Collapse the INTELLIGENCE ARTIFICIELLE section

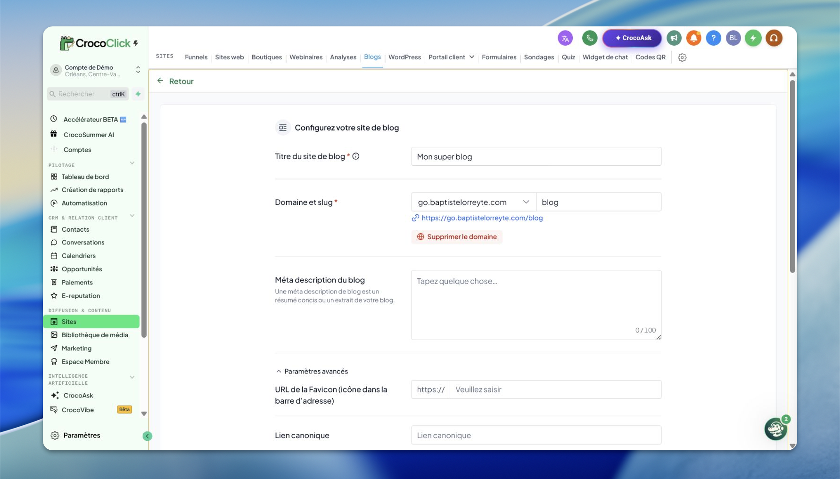tap(132, 377)
